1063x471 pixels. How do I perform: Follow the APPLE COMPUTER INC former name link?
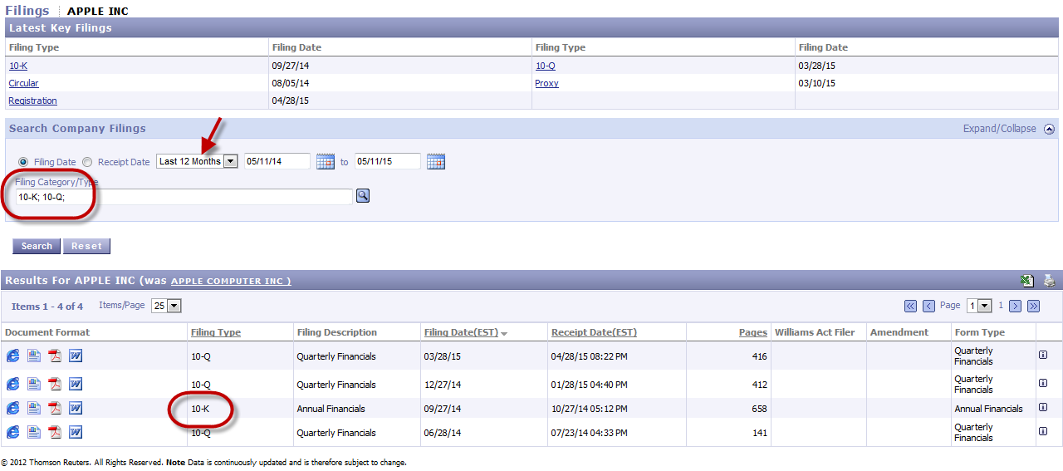(x=231, y=281)
